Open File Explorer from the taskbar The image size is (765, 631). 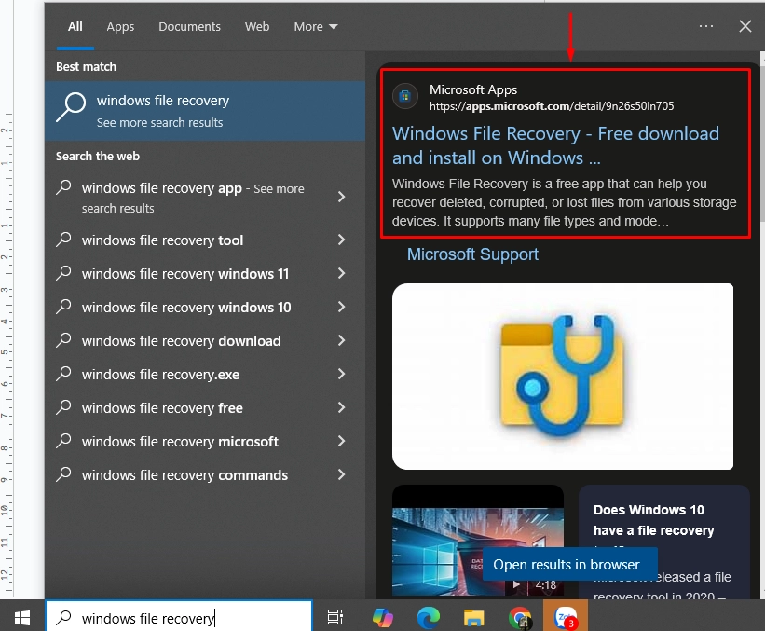[x=473, y=618]
